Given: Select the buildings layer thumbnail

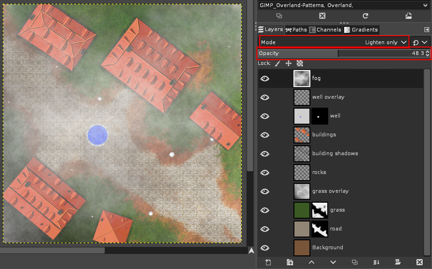Looking at the screenshot, I should (301, 135).
